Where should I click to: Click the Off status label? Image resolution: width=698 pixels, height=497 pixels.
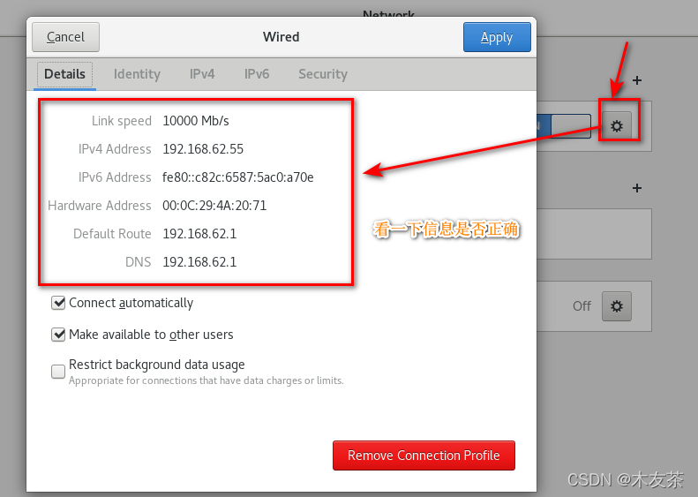[582, 306]
